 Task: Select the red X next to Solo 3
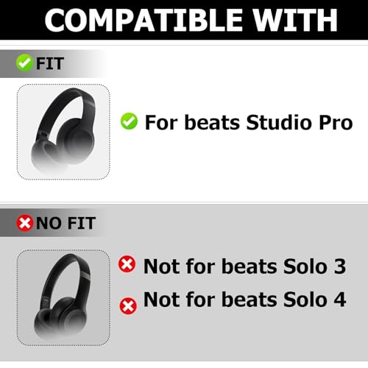(127, 264)
